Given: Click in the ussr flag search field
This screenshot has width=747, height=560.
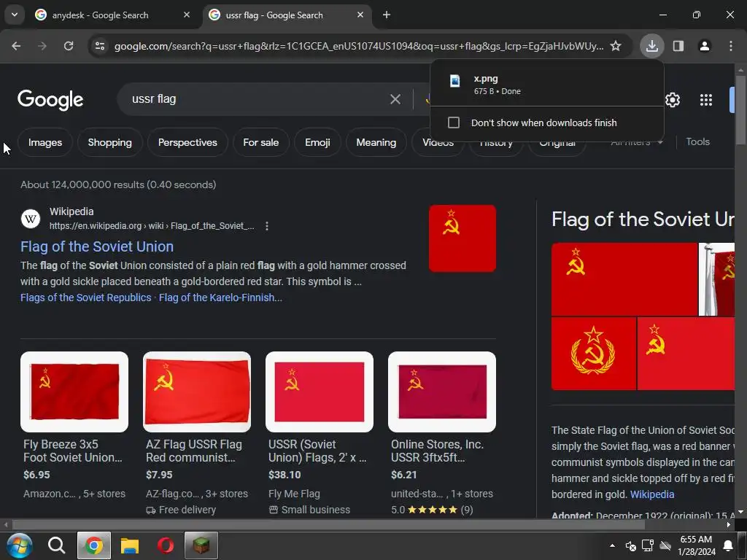Looking at the screenshot, I should [258, 99].
